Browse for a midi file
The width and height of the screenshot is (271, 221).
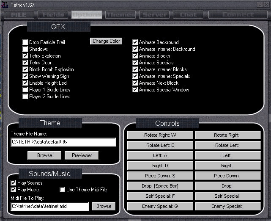104,206
